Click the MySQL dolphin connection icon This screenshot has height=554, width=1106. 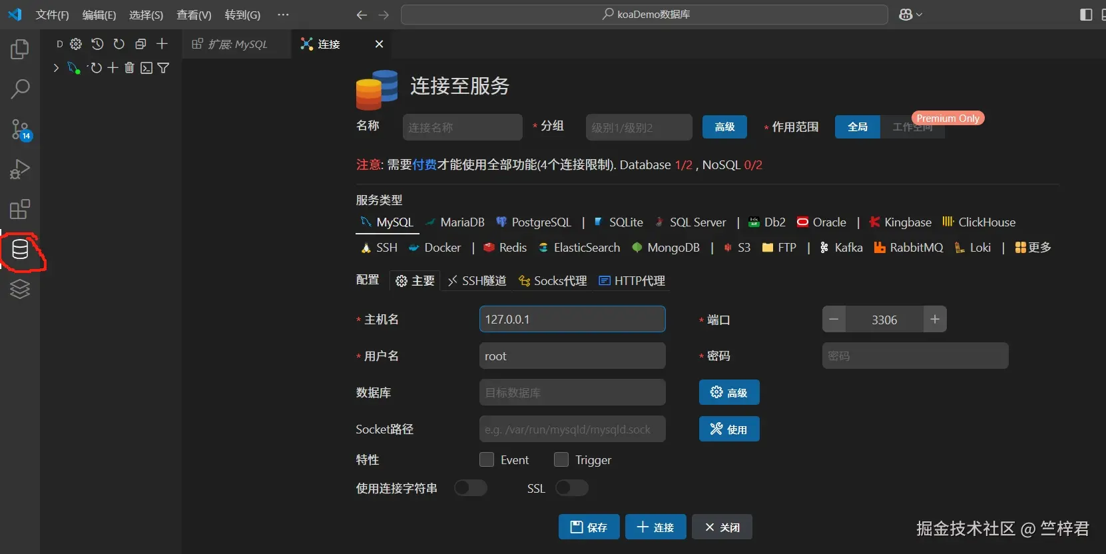73,68
